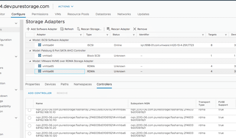Screen dimensions: 236x138
Task: Click the Rescan Adapter icon
Action: pos(108,29)
